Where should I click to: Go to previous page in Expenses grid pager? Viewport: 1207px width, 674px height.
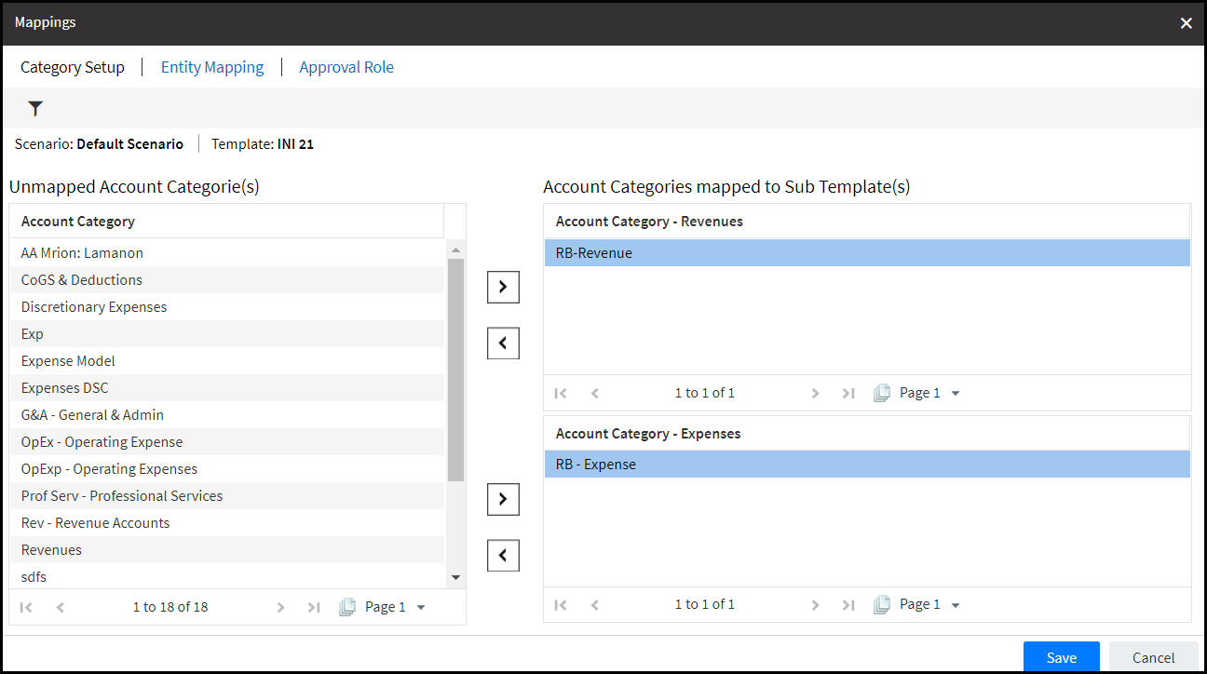pyautogui.click(x=595, y=605)
